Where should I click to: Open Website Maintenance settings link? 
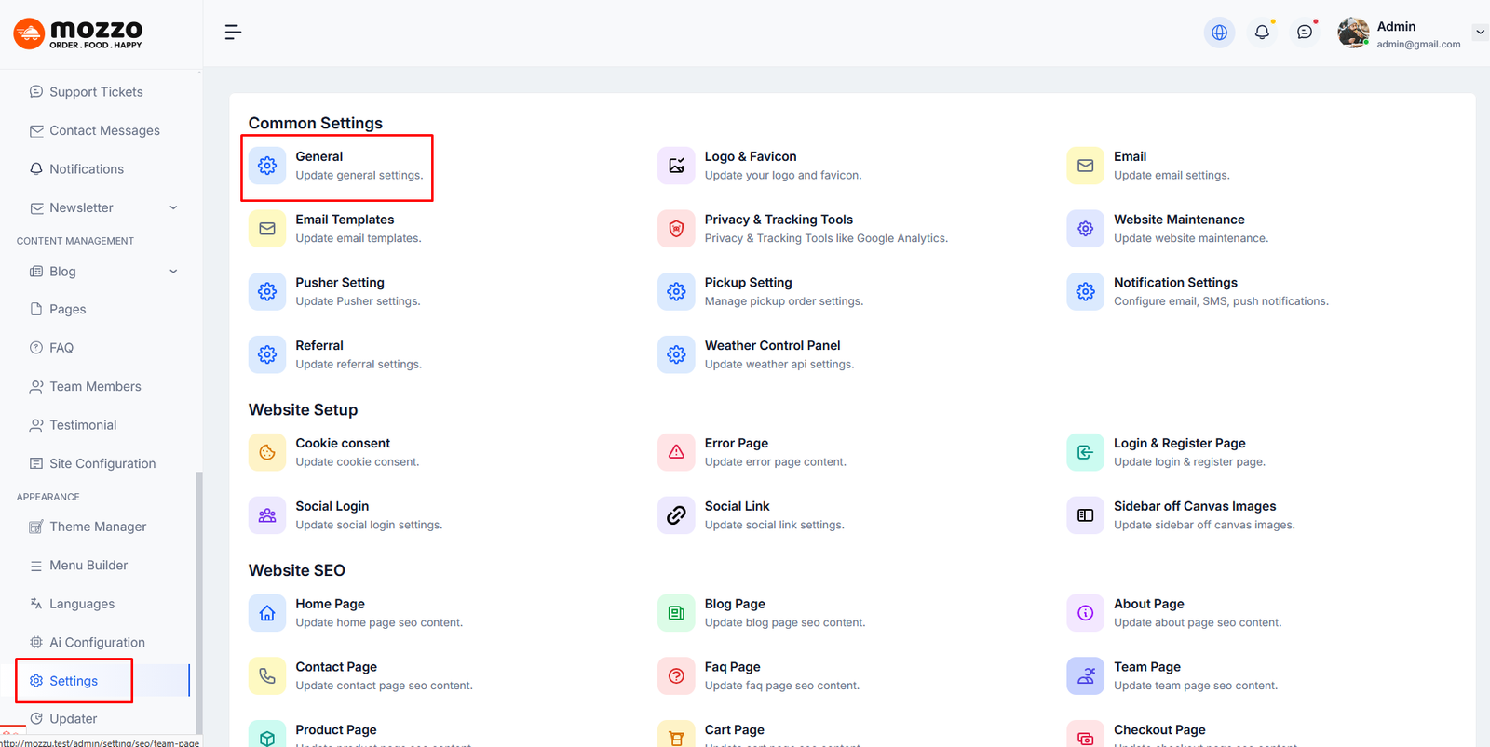(1179, 220)
